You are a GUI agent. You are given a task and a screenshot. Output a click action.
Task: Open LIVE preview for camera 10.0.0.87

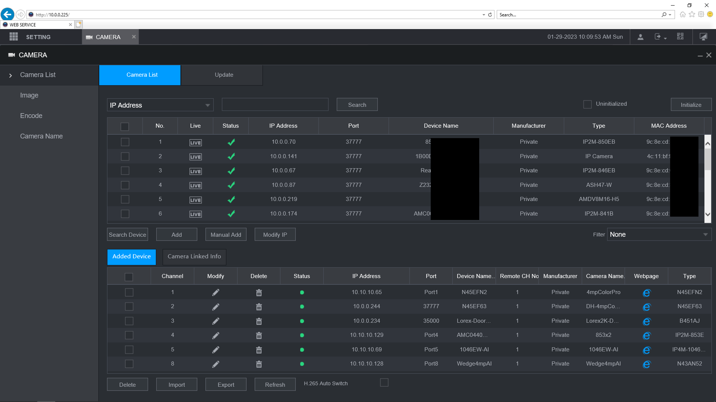[x=195, y=185]
